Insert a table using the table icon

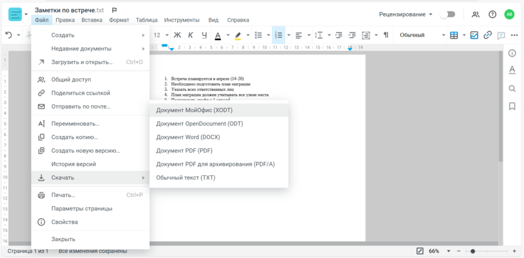pyautogui.click(x=454, y=36)
